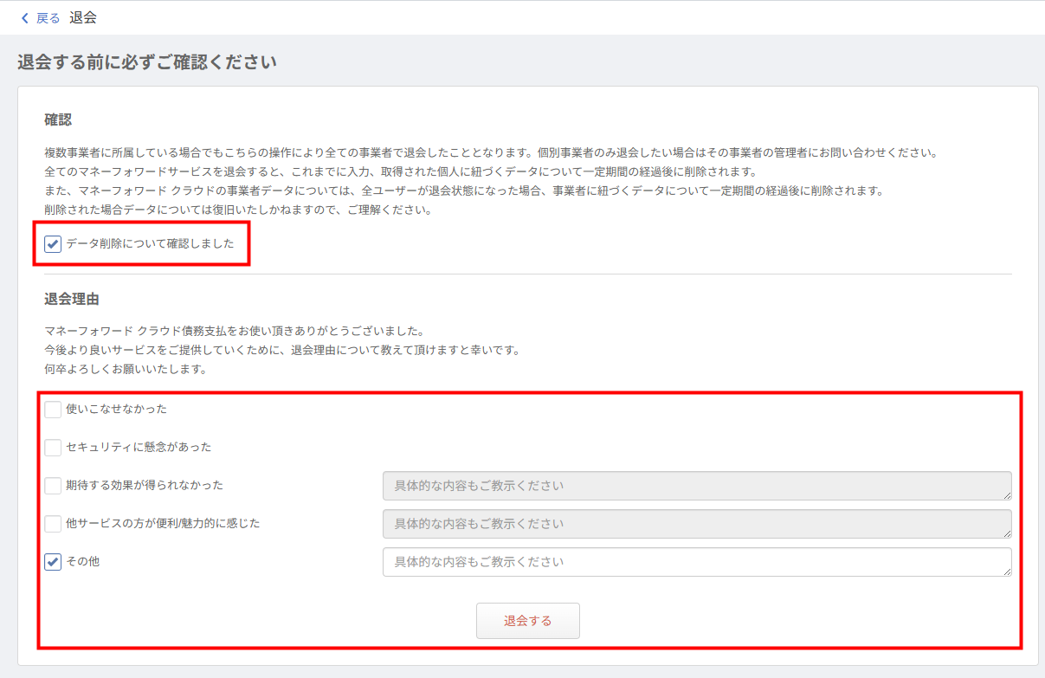Tick the セキュリティに懸念があった checkbox
Screen dimensions: 1045x678
click(53, 448)
